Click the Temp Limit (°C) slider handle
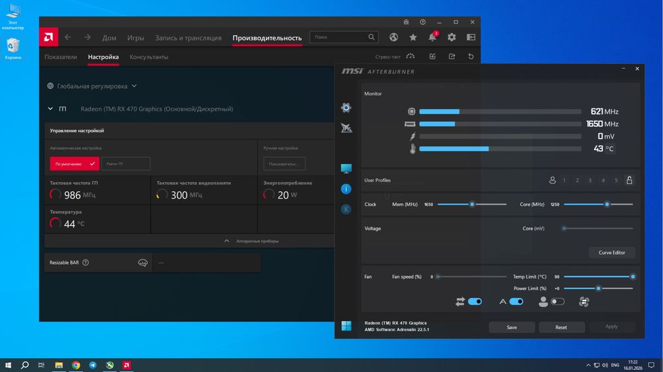663x372 pixels. (x=633, y=277)
